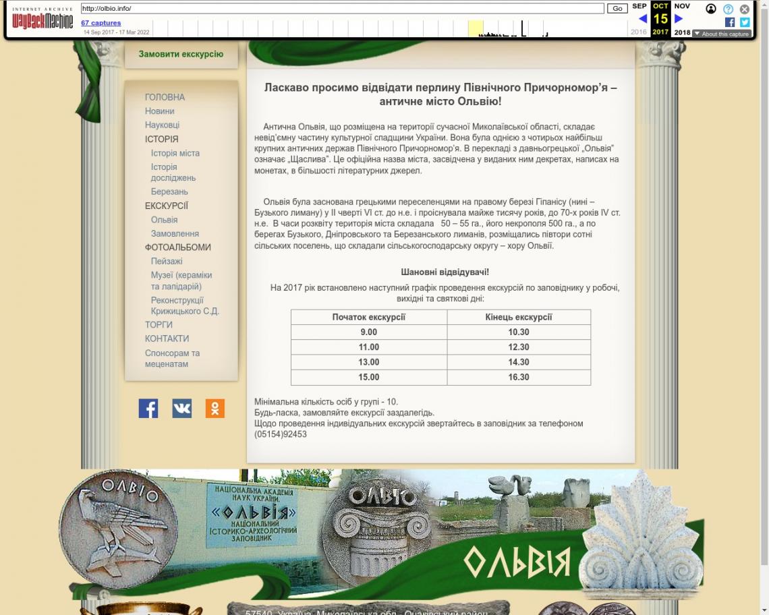Open the Ольвія submenu link
Image resolution: width=769 pixels, height=615 pixels.
165,220
